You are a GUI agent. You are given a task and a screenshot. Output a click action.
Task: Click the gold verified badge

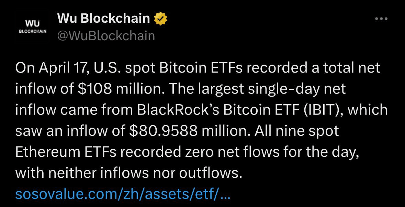point(160,19)
